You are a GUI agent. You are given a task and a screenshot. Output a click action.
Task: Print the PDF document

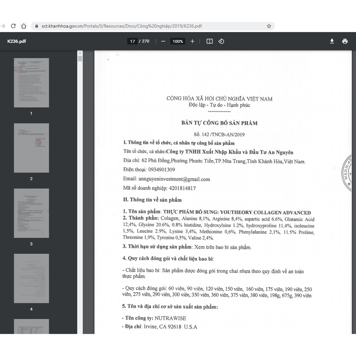click(x=345, y=41)
